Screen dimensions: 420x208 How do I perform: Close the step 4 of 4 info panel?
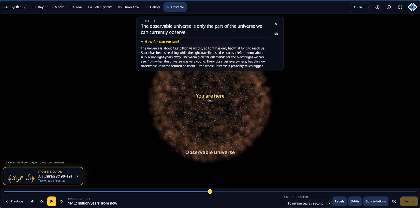click(276, 24)
